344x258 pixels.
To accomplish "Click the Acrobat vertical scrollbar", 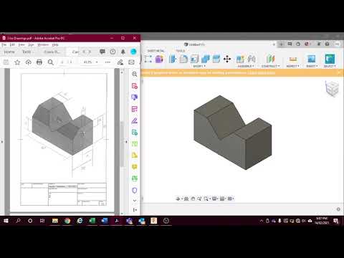I will (122, 143).
